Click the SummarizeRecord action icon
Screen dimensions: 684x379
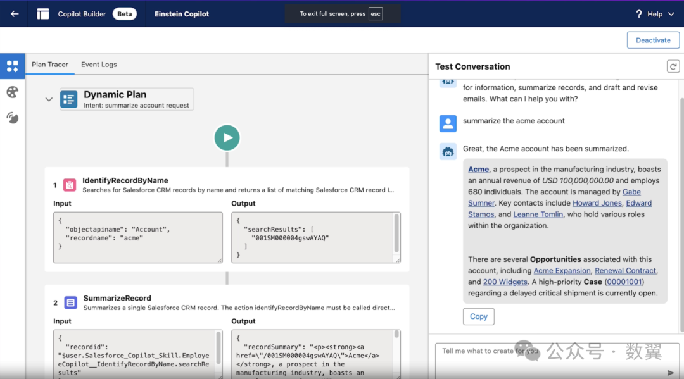coord(71,302)
